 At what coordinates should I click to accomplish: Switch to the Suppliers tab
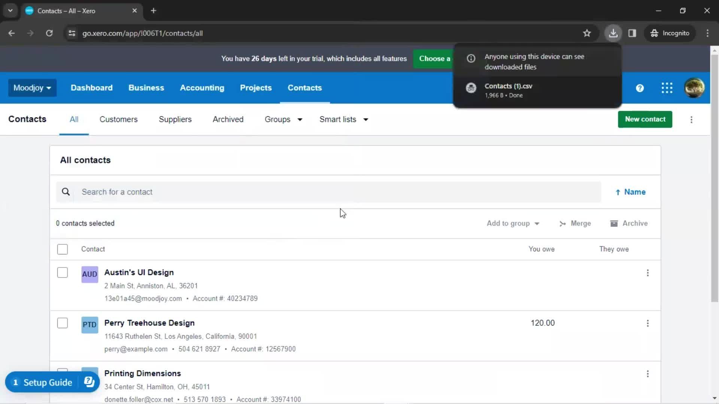coord(175,120)
